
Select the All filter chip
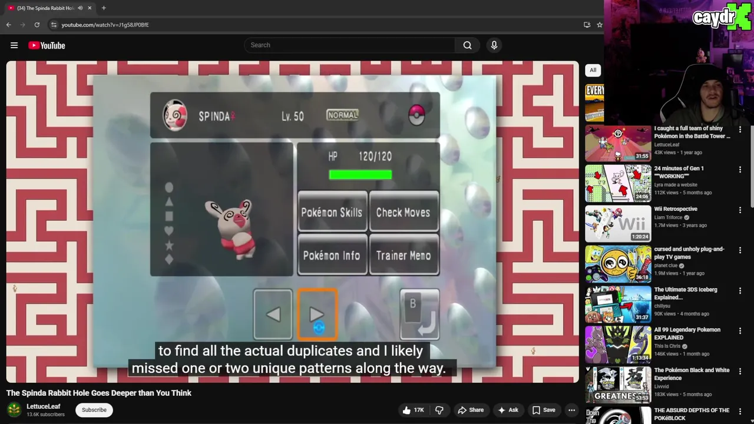pyautogui.click(x=593, y=70)
